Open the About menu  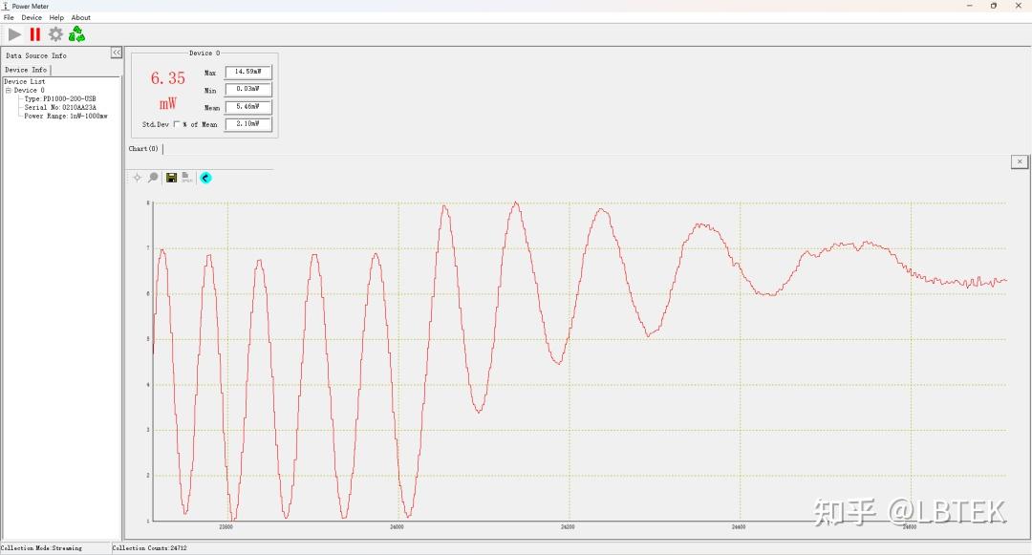81,18
